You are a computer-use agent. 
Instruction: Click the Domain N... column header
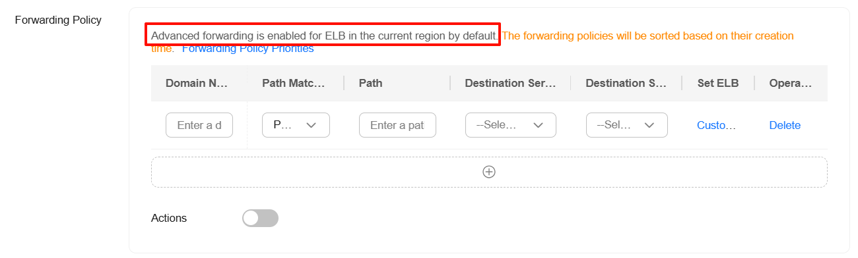[x=197, y=83]
